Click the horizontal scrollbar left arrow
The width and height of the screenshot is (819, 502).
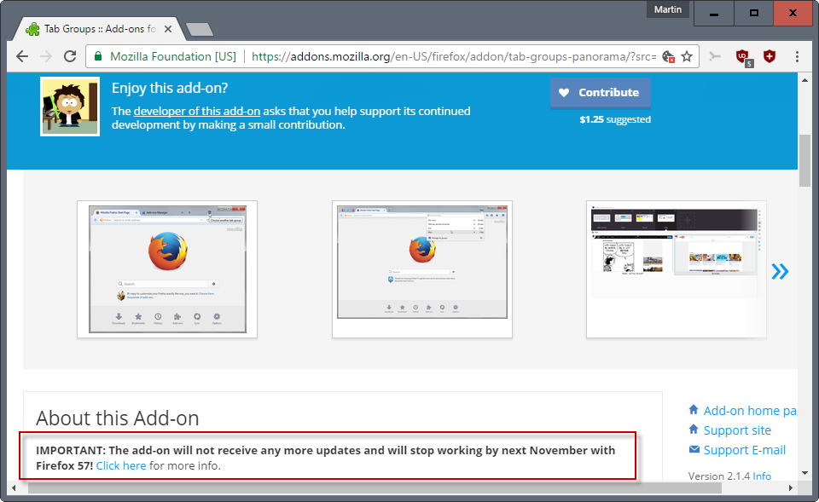[14, 488]
